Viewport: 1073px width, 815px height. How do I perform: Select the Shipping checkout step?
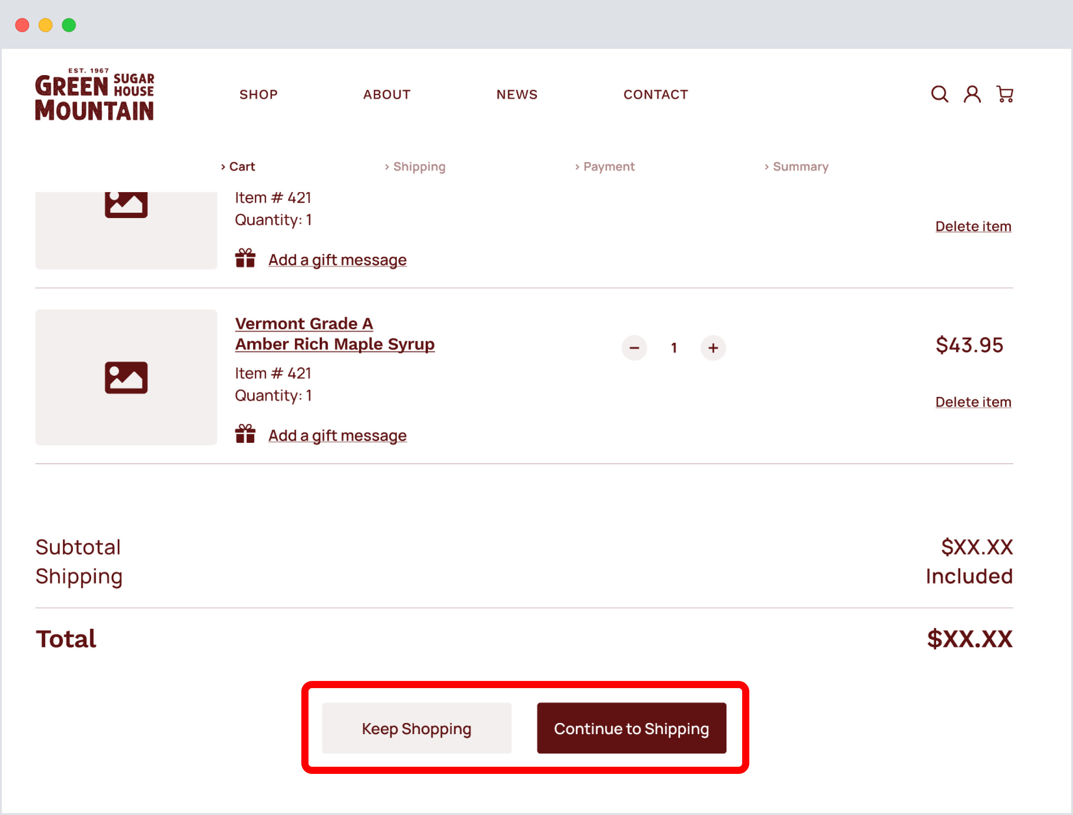tap(419, 167)
